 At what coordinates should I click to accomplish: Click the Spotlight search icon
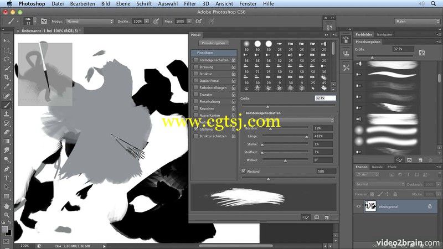[433, 4]
